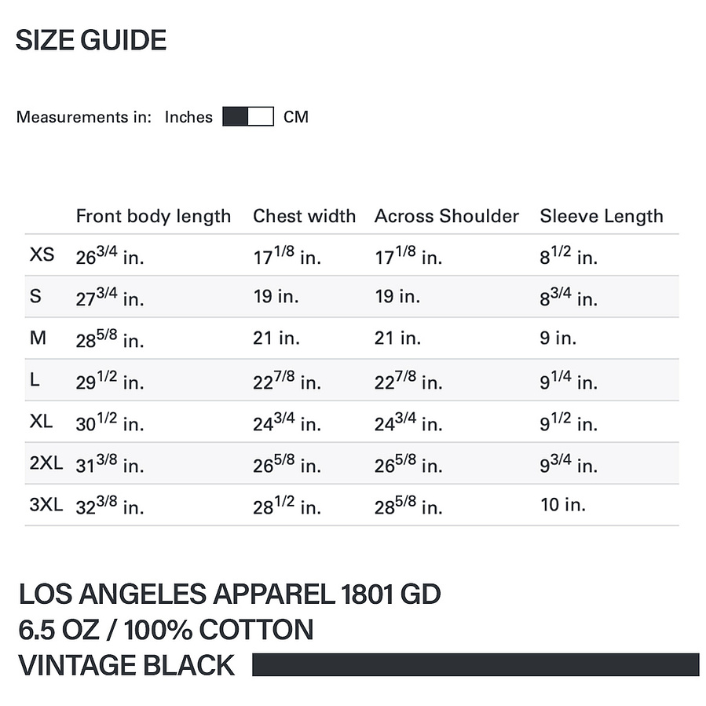Click the SIZE GUIDE heading
706x706 pixels.
point(91,40)
